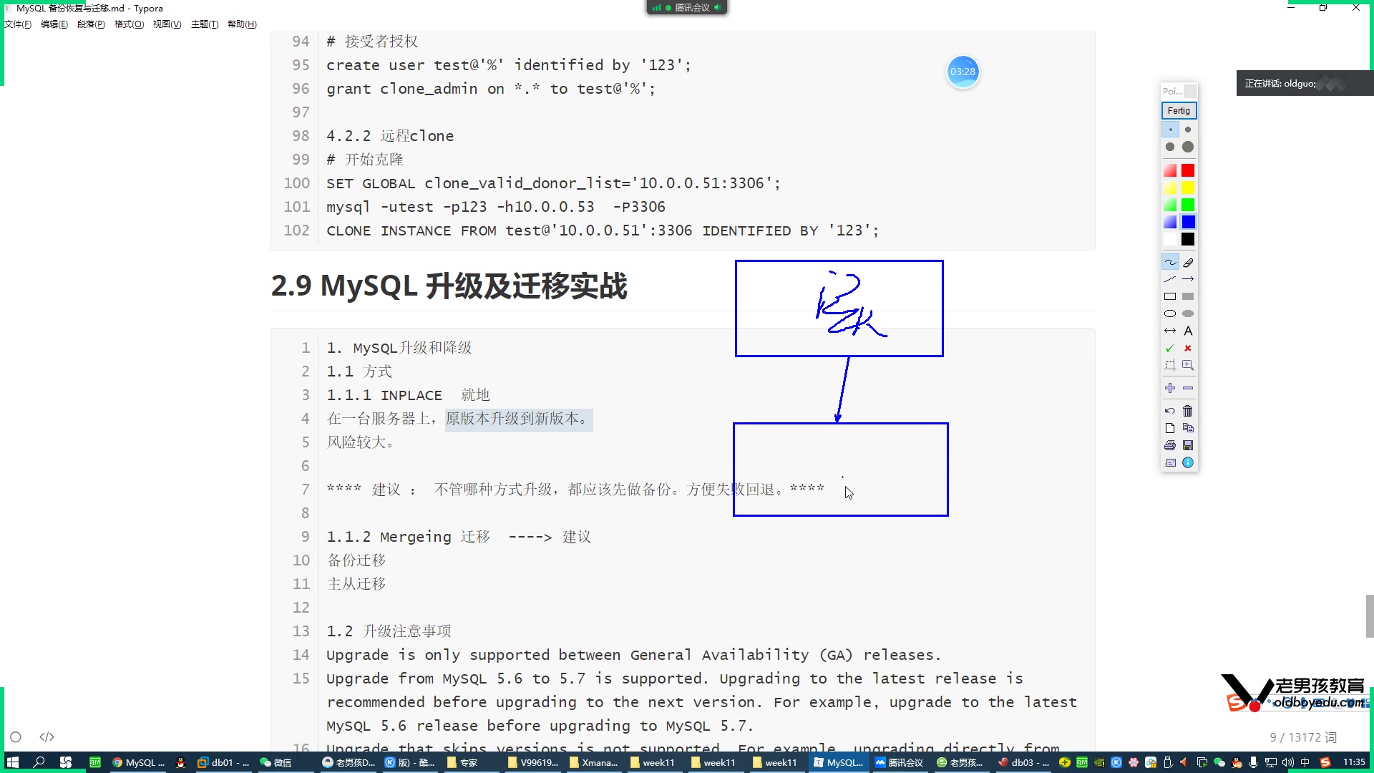1374x773 pixels.
Task: Select the freehand pen drawing tool
Action: coord(1170,262)
